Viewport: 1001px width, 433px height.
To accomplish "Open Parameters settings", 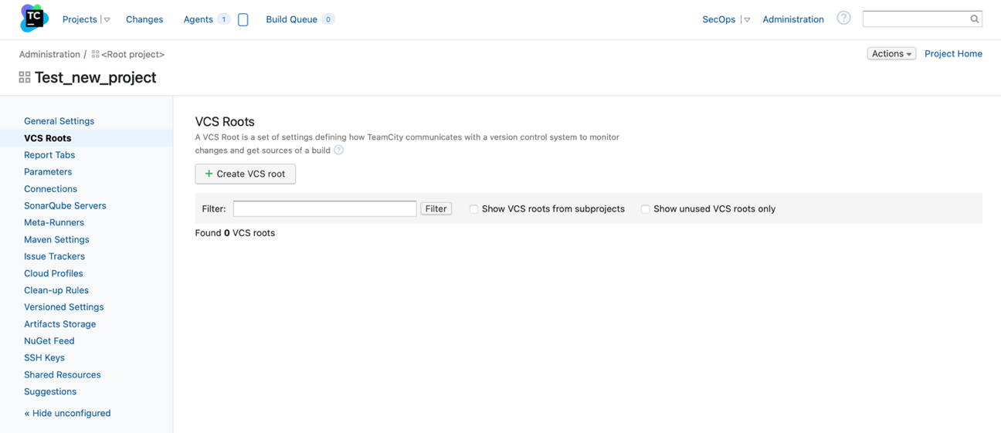I will click(48, 172).
